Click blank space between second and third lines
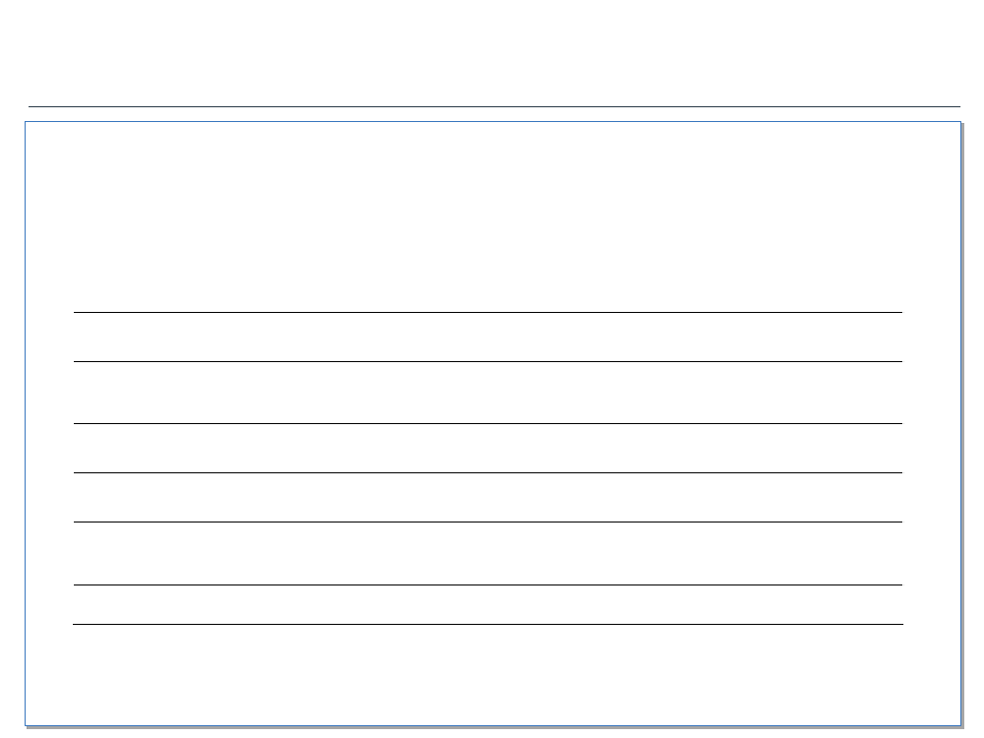This screenshot has width=984, height=738. [x=488, y=393]
